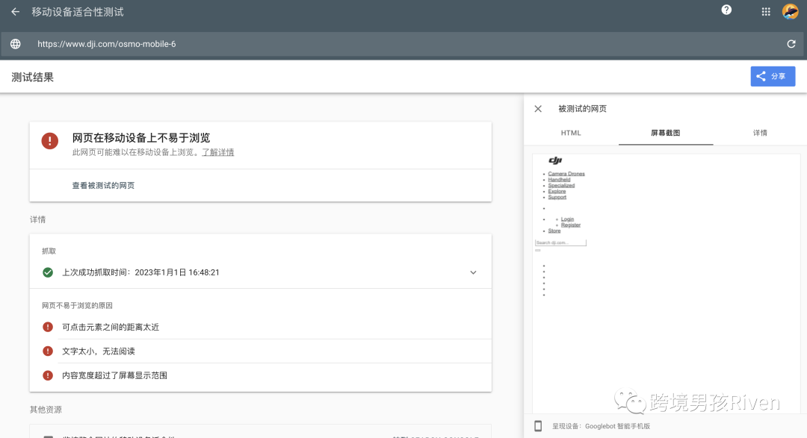Select 内容宽度超过了屏幕显示范围 issue
The image size is (807, 438).
pyautogui.click(x=115, y=375)
